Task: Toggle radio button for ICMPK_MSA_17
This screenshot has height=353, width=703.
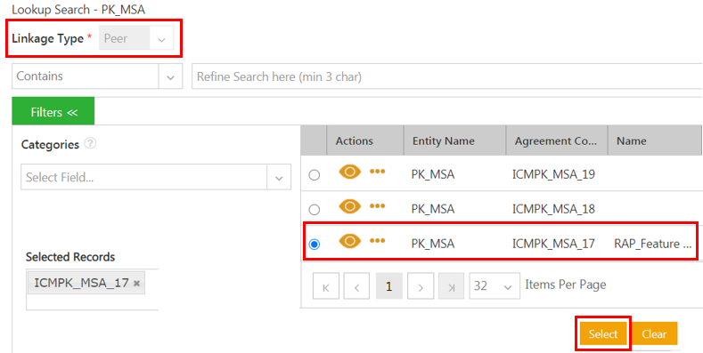Action: coord(315,245)
